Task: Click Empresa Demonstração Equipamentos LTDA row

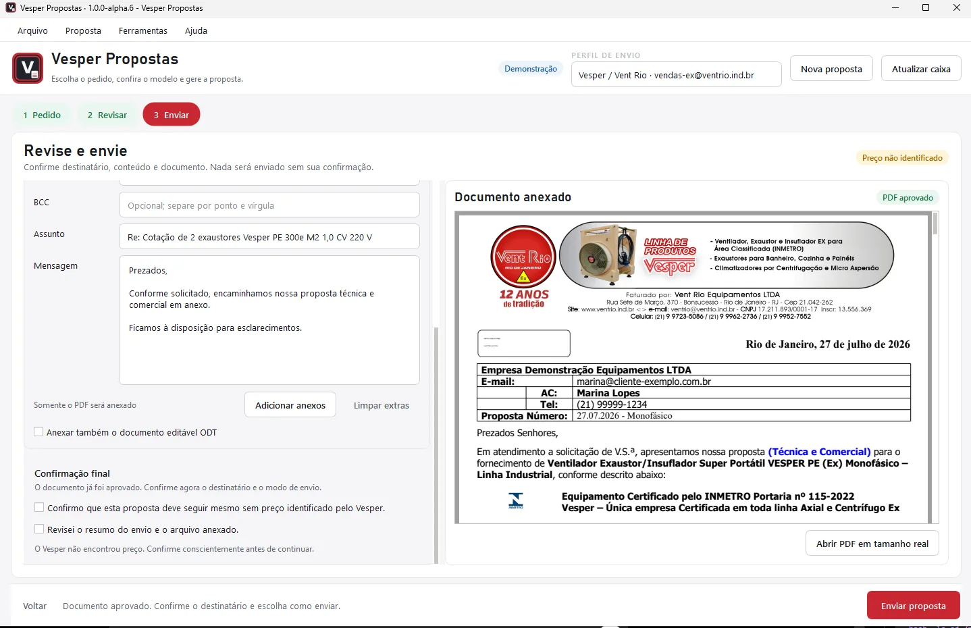Action: pos(693,370)
